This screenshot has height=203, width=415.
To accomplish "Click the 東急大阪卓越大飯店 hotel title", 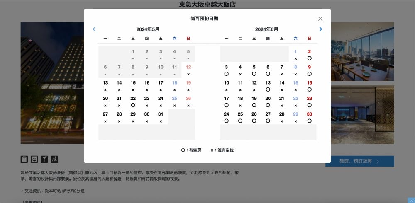I will tap(207, 4).
